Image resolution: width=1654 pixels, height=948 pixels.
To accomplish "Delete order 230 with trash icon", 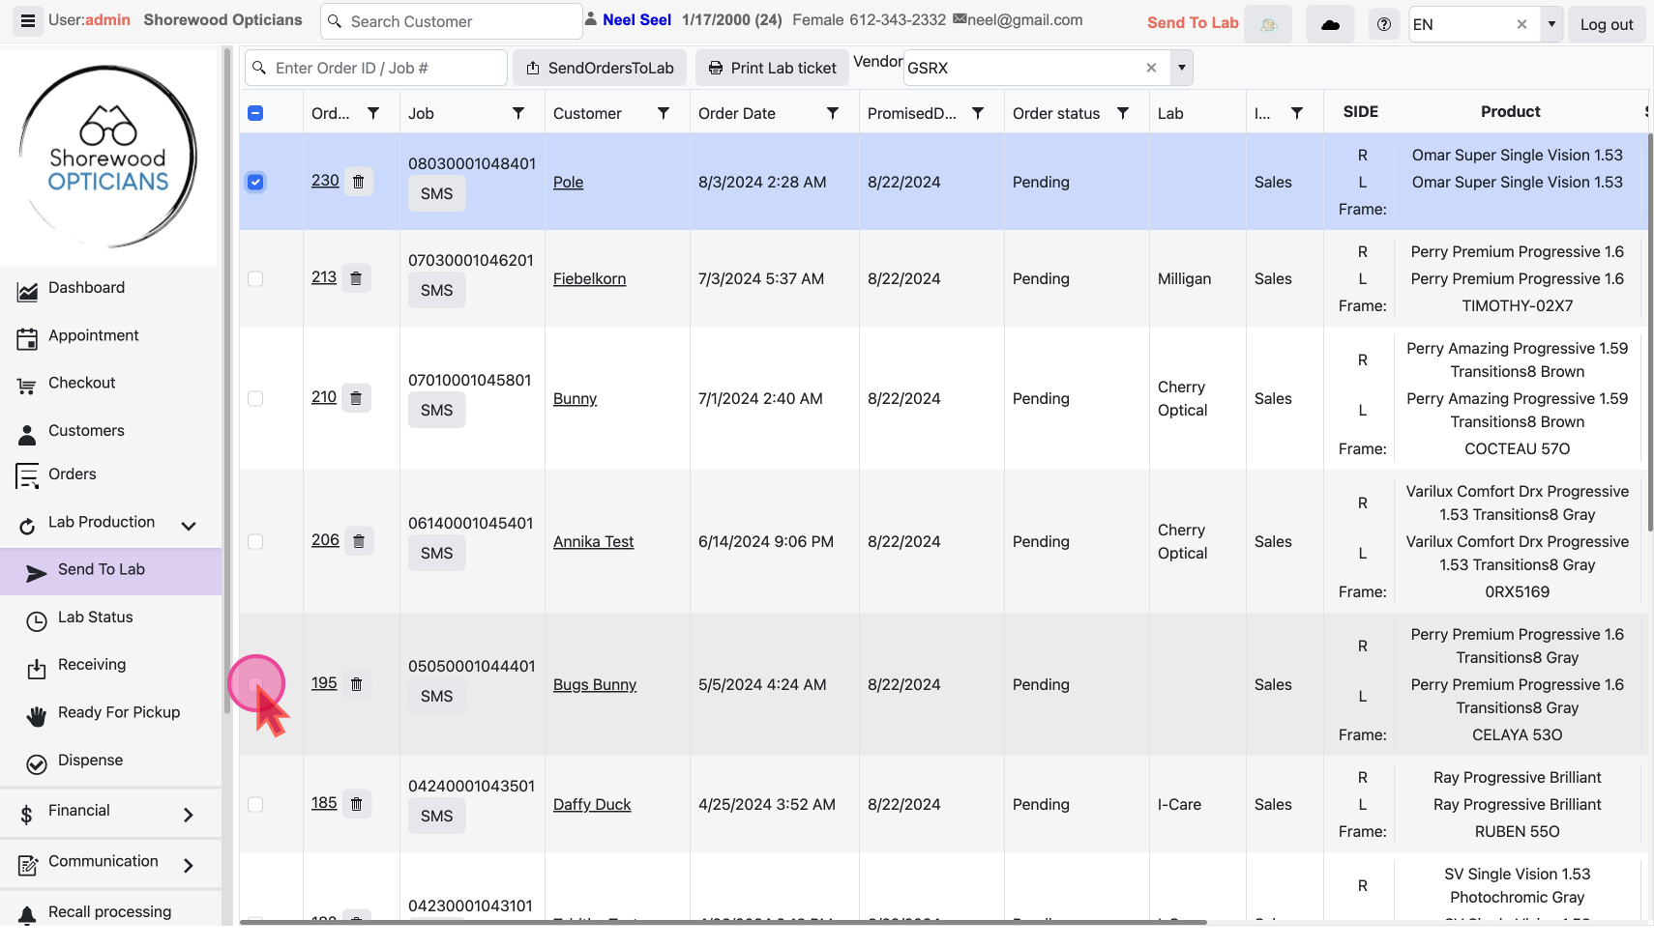I will click(x=358, y=182).
